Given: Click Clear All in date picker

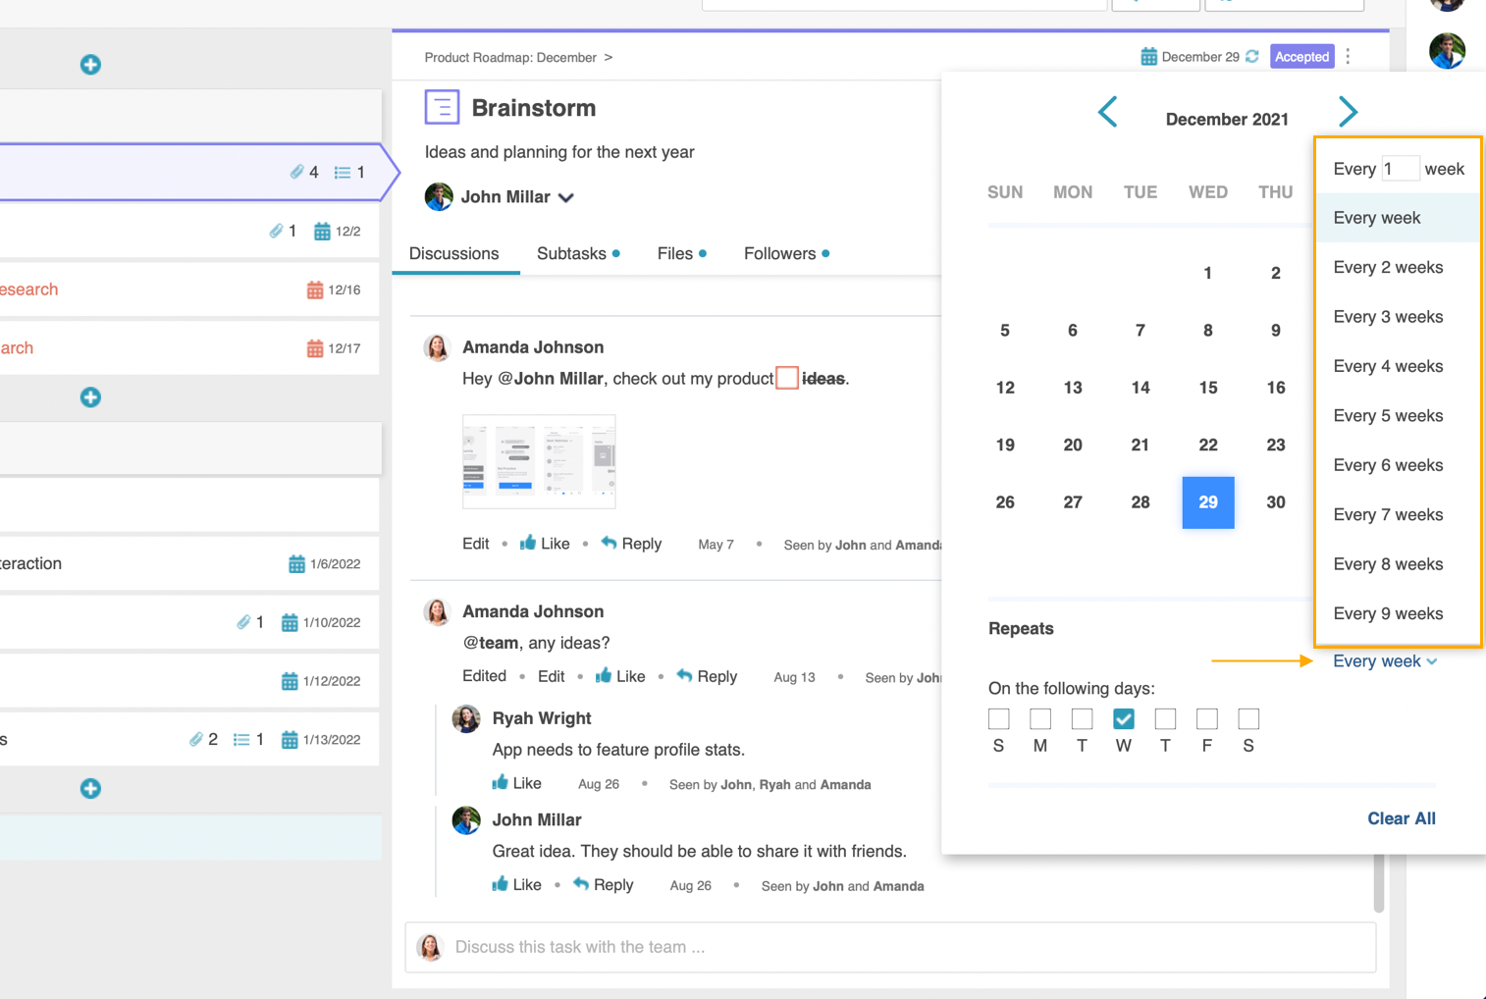Looking at the screenshot, I should [1401, 818].
